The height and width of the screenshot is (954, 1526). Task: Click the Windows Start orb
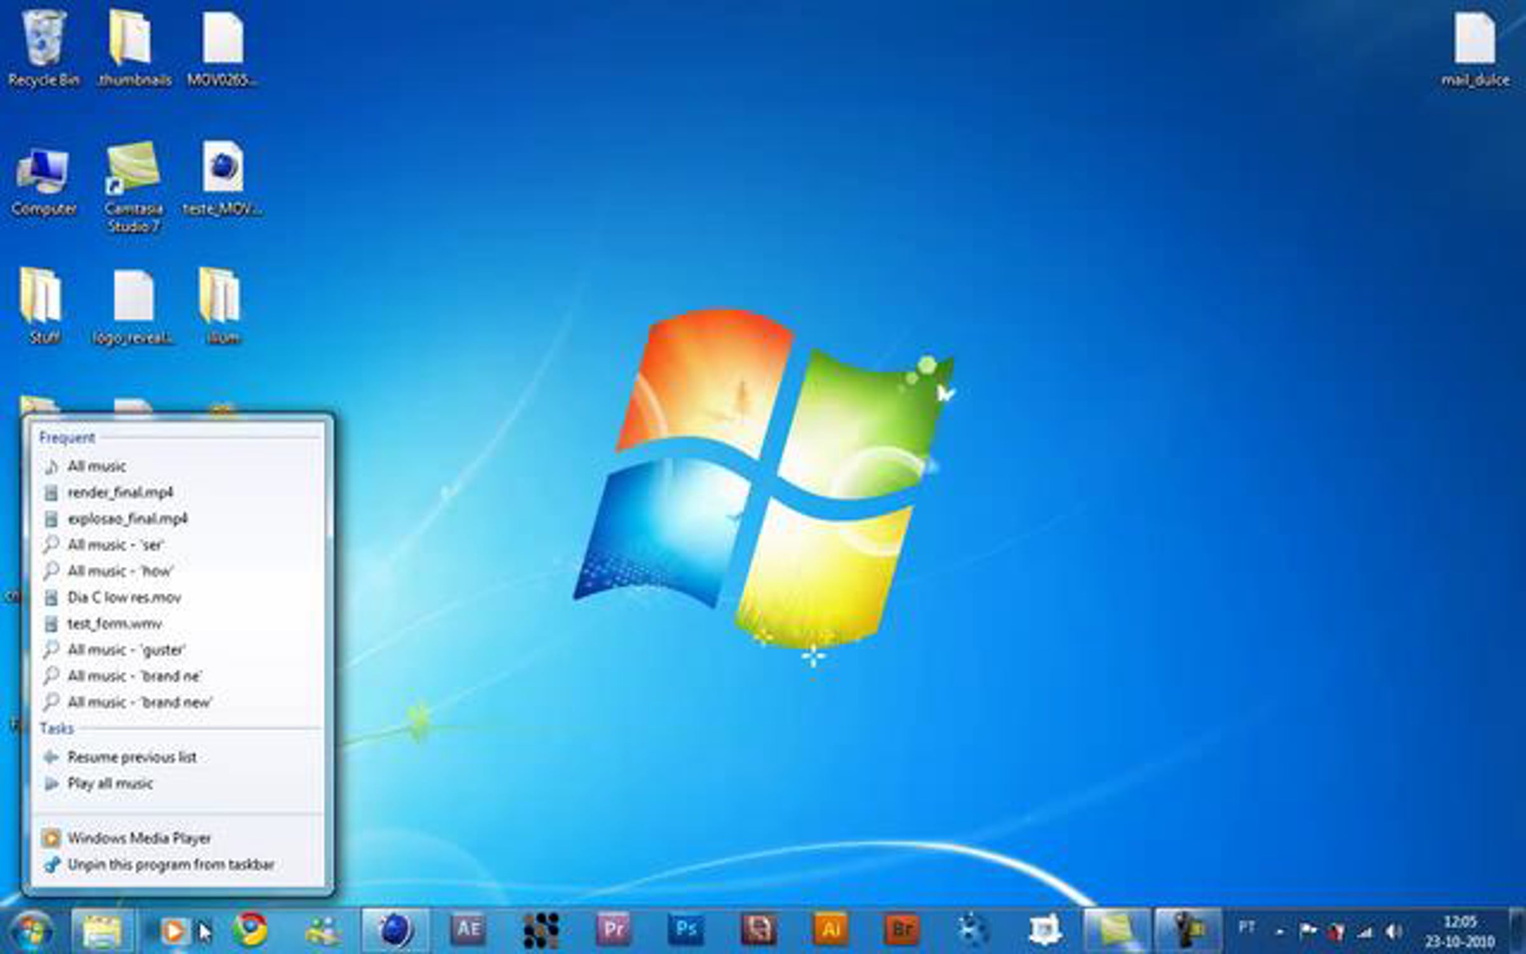click(x=31, y=931)
